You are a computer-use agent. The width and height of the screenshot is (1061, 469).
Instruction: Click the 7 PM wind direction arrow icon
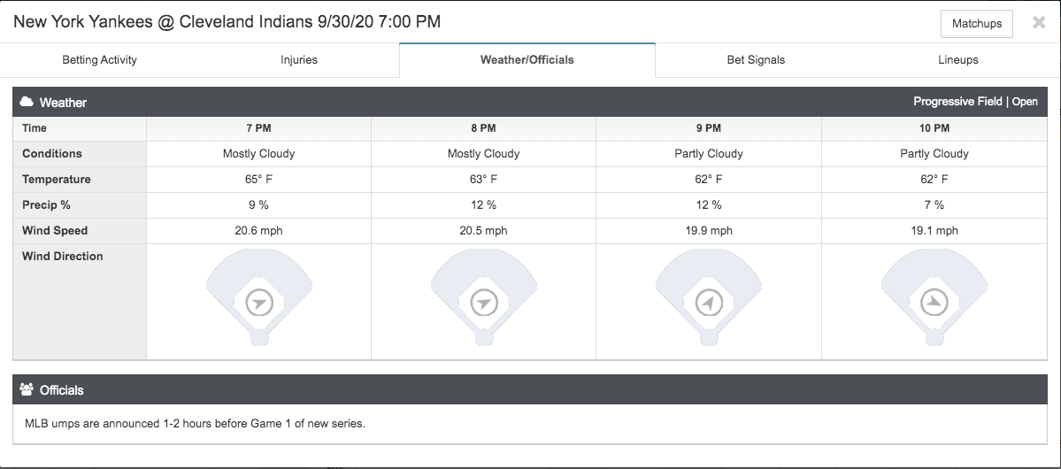click(x=259, y=303)
